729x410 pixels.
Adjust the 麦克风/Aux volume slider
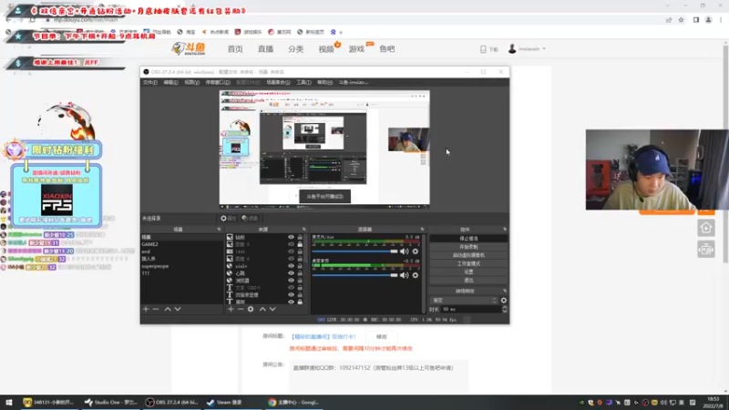pos(355,251)
